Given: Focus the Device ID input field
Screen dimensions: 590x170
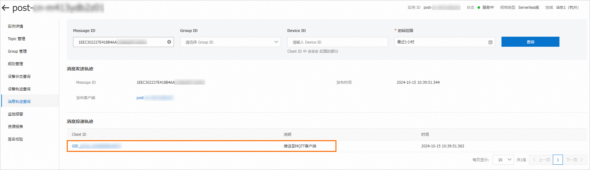Looking at the screenshot, I should (x=337, y=42).
